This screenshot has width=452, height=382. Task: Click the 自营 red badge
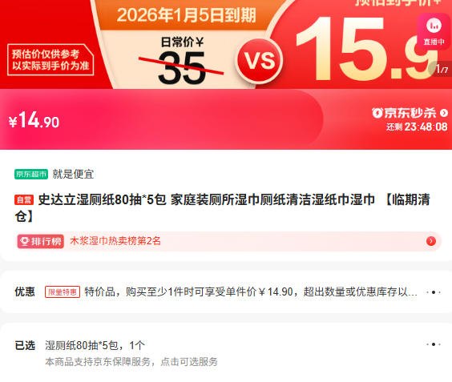[x=24, y=200]
